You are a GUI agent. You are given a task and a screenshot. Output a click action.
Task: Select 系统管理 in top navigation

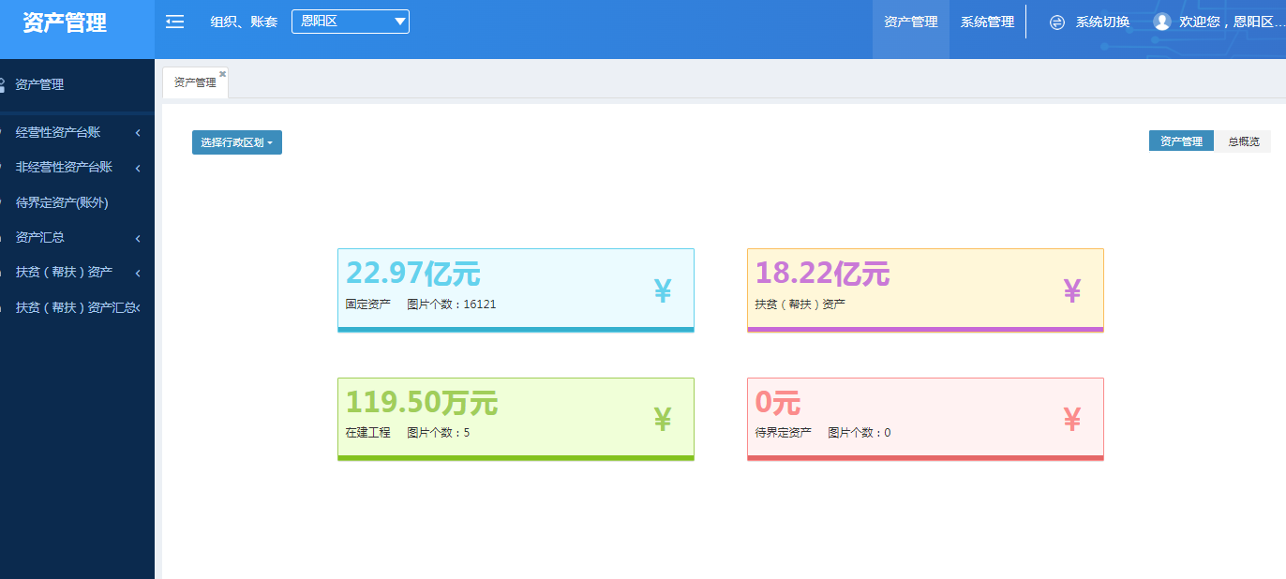pos(987,22)
